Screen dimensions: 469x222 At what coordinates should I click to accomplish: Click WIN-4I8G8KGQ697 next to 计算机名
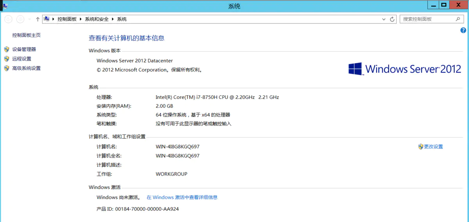click(177, 147)
